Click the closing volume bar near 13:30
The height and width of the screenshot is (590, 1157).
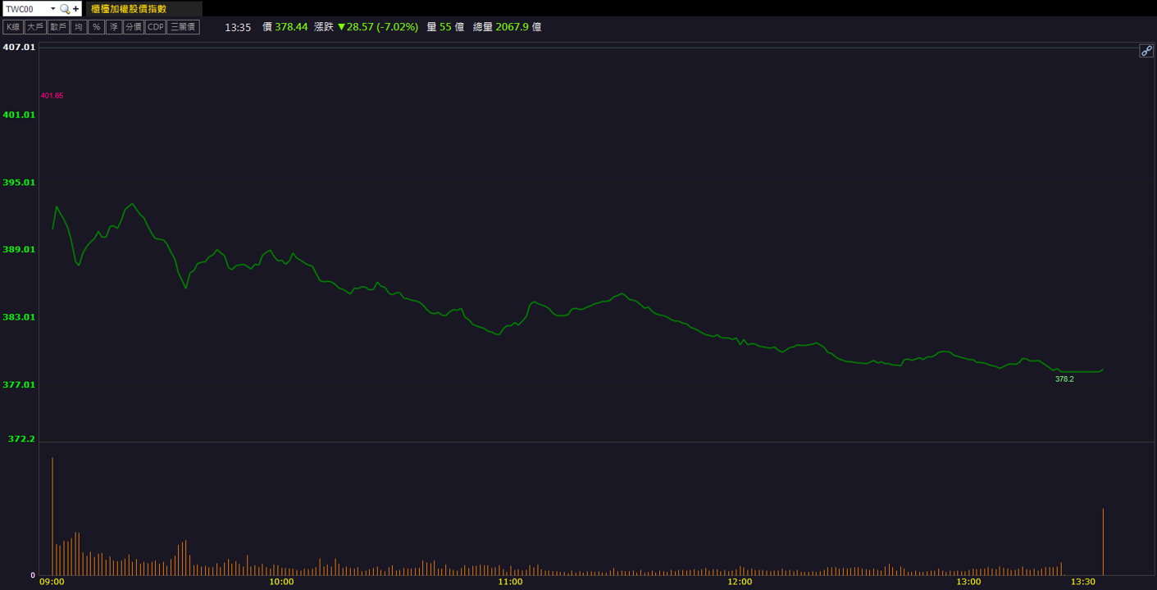[x=1103, y=542]
